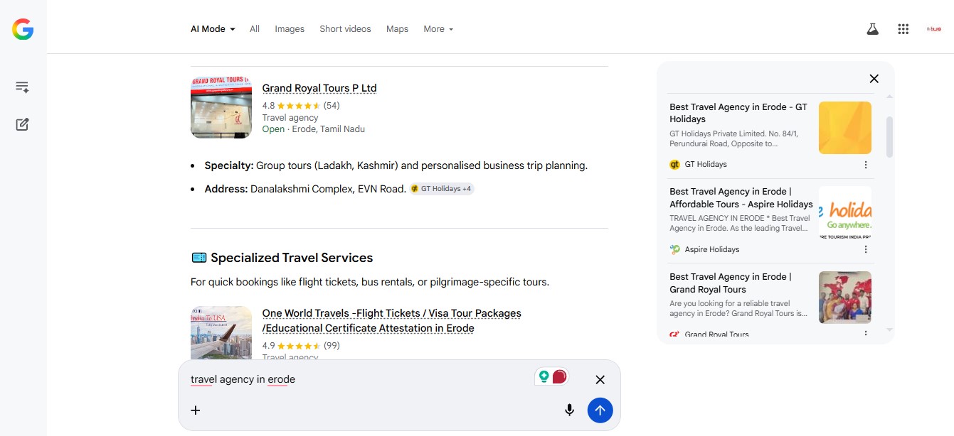This screenshot has height=436, width=954.
Task: Click the Aspire Holidays logo thumbnail
Action: click(845, 212)
